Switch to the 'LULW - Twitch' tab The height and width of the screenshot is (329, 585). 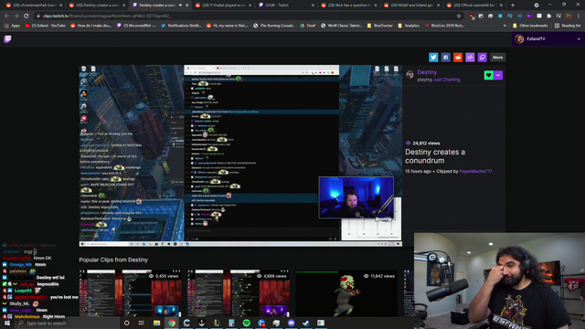pyautogui.click(x=285, y=5)
